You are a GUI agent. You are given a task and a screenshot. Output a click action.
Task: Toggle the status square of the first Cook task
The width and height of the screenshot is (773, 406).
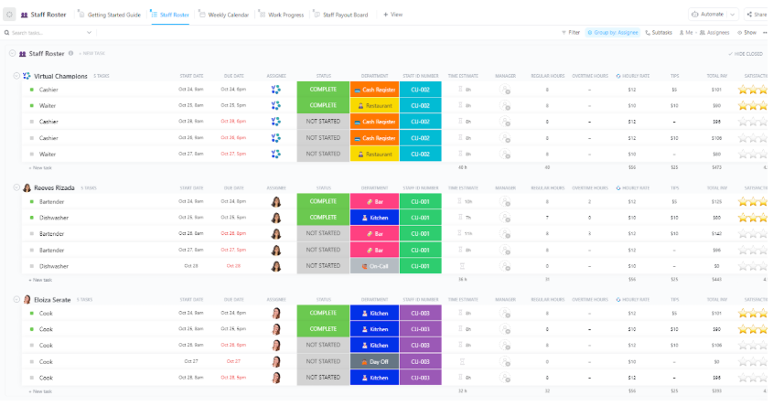click(31, 313)
